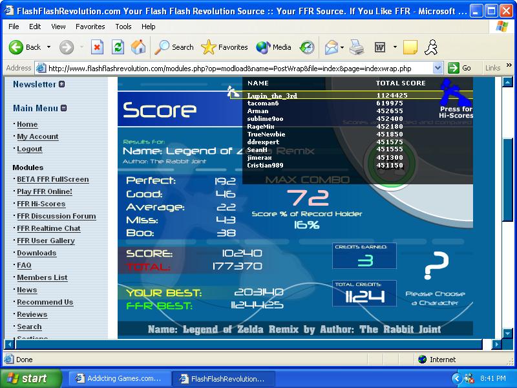Click Press for Hi-Scores dancer button
This screenshot has height=388, width=517.
pyautogui.click(x=456, y=98)
